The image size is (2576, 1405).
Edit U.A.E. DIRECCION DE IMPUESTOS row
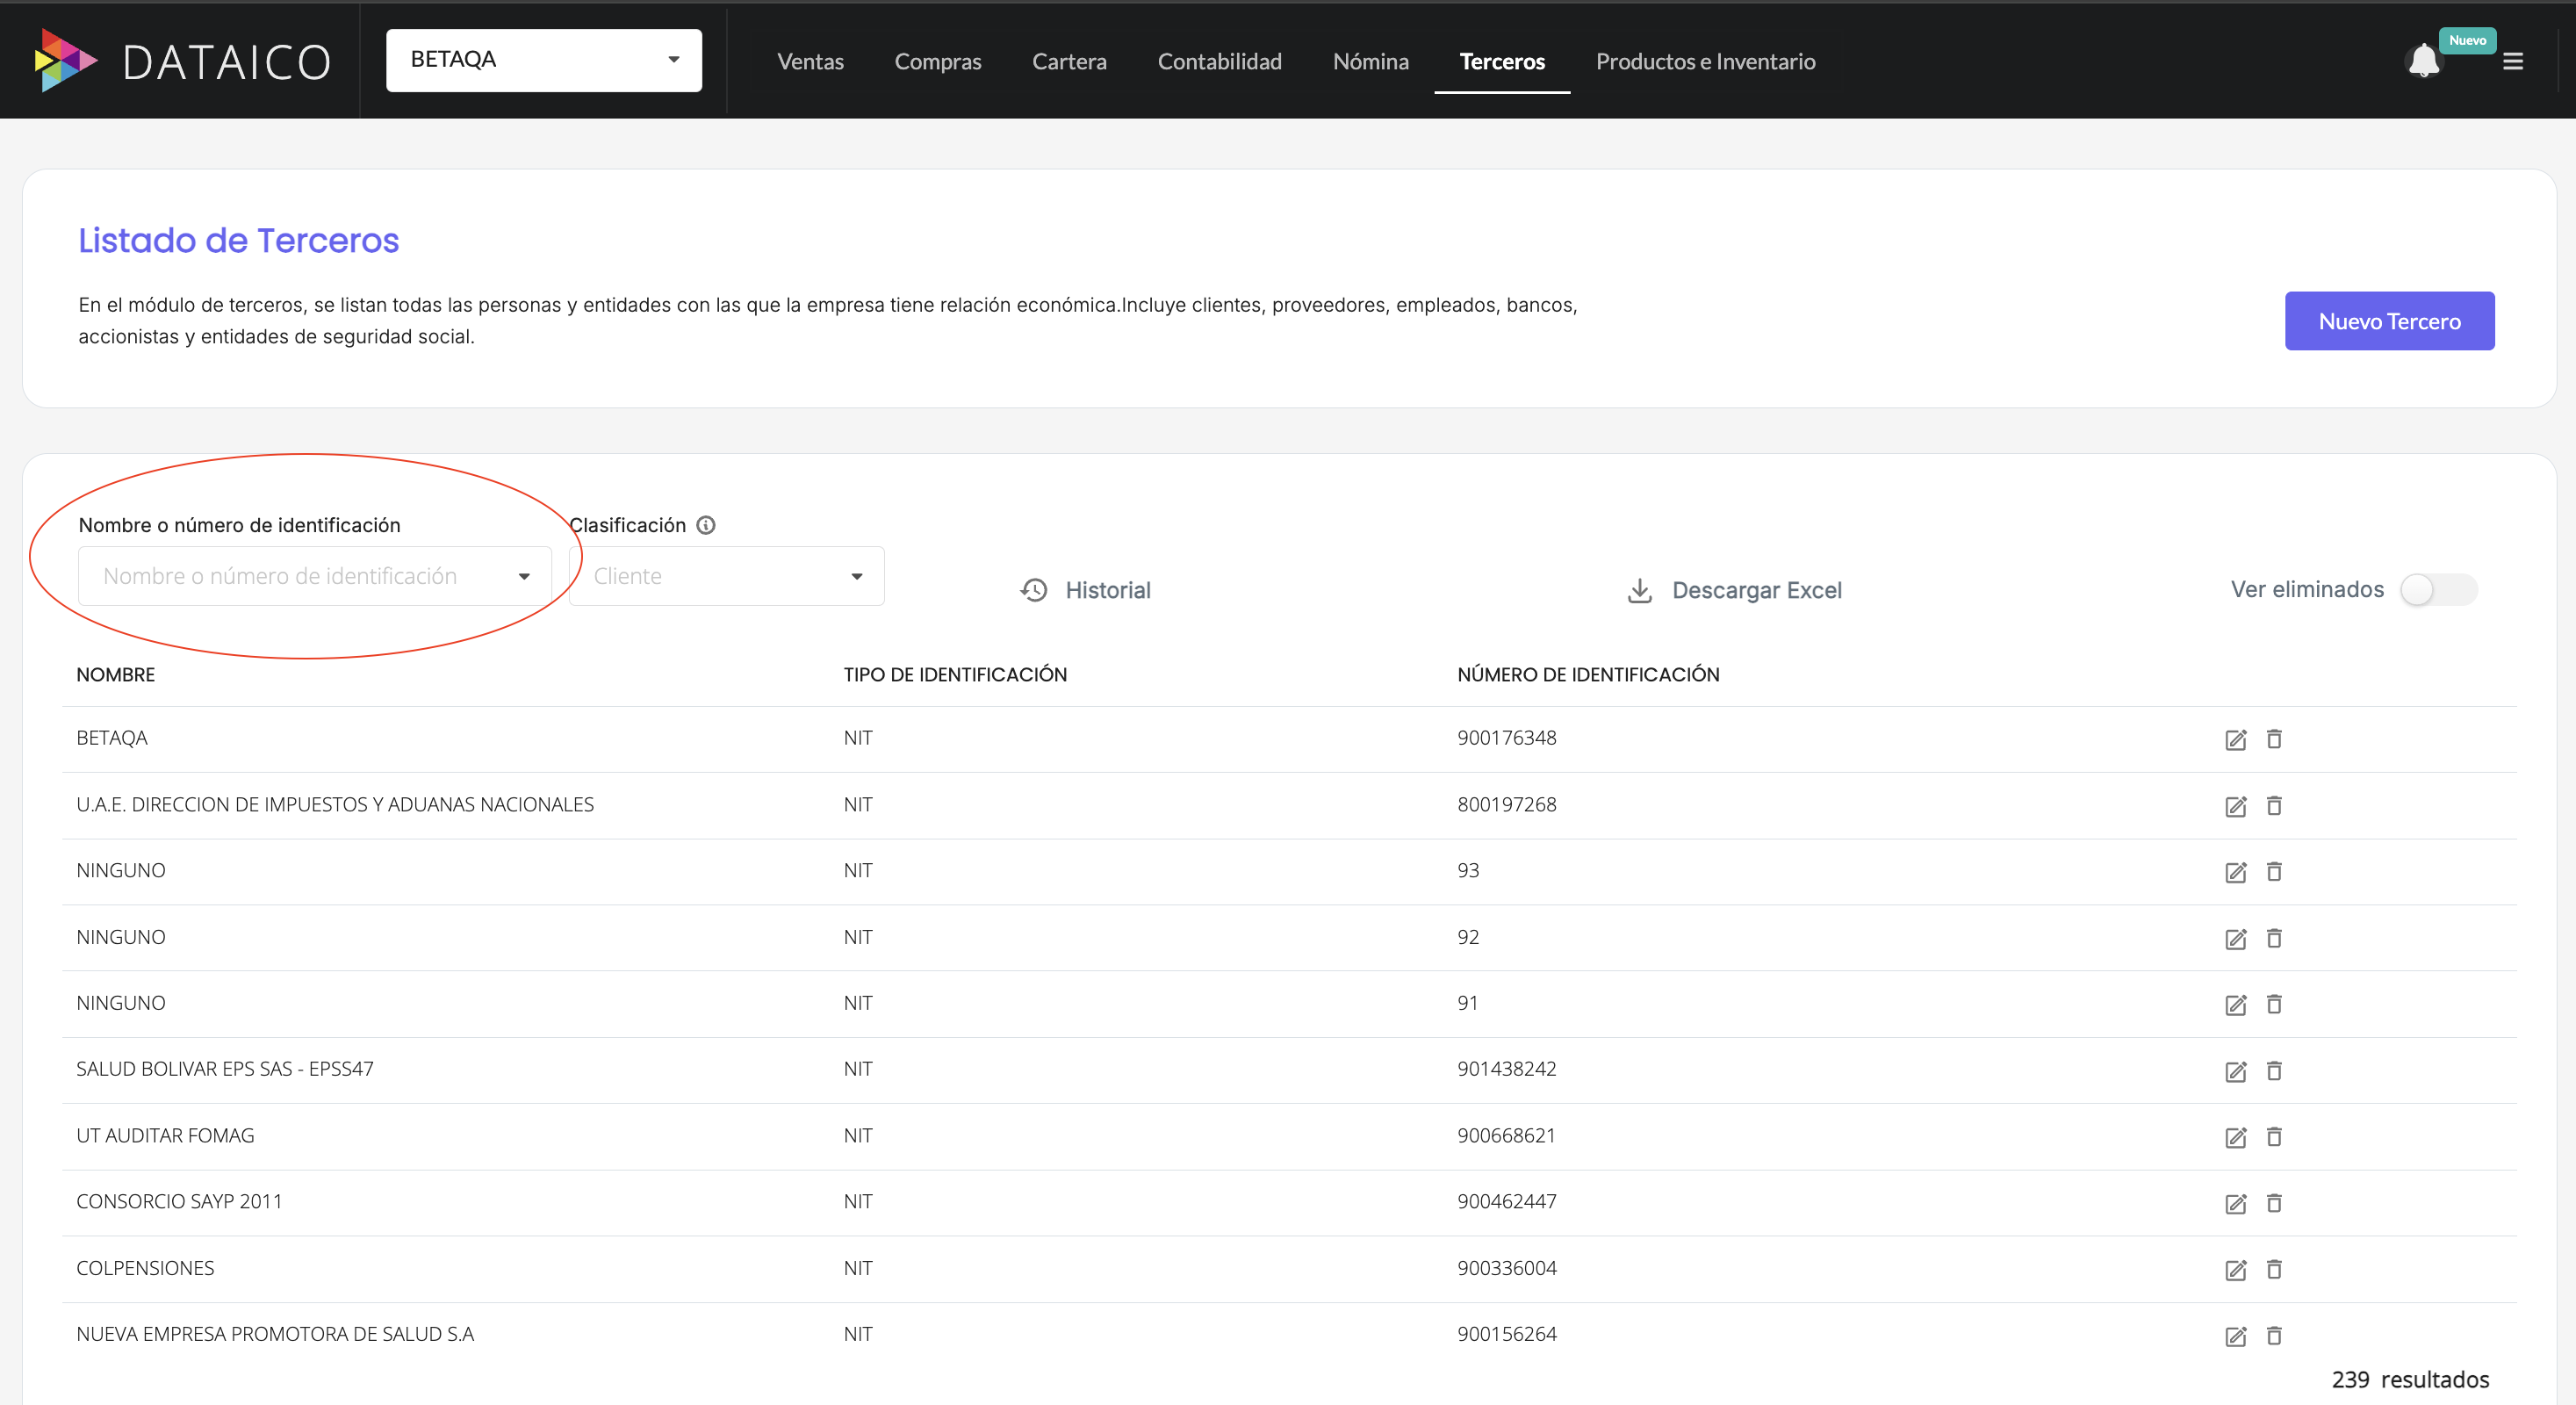[x=2235, y=807]
